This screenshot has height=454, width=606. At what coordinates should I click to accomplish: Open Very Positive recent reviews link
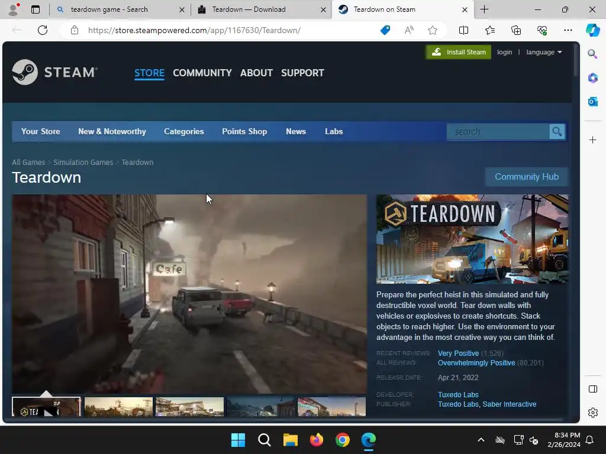pos(459,354)
